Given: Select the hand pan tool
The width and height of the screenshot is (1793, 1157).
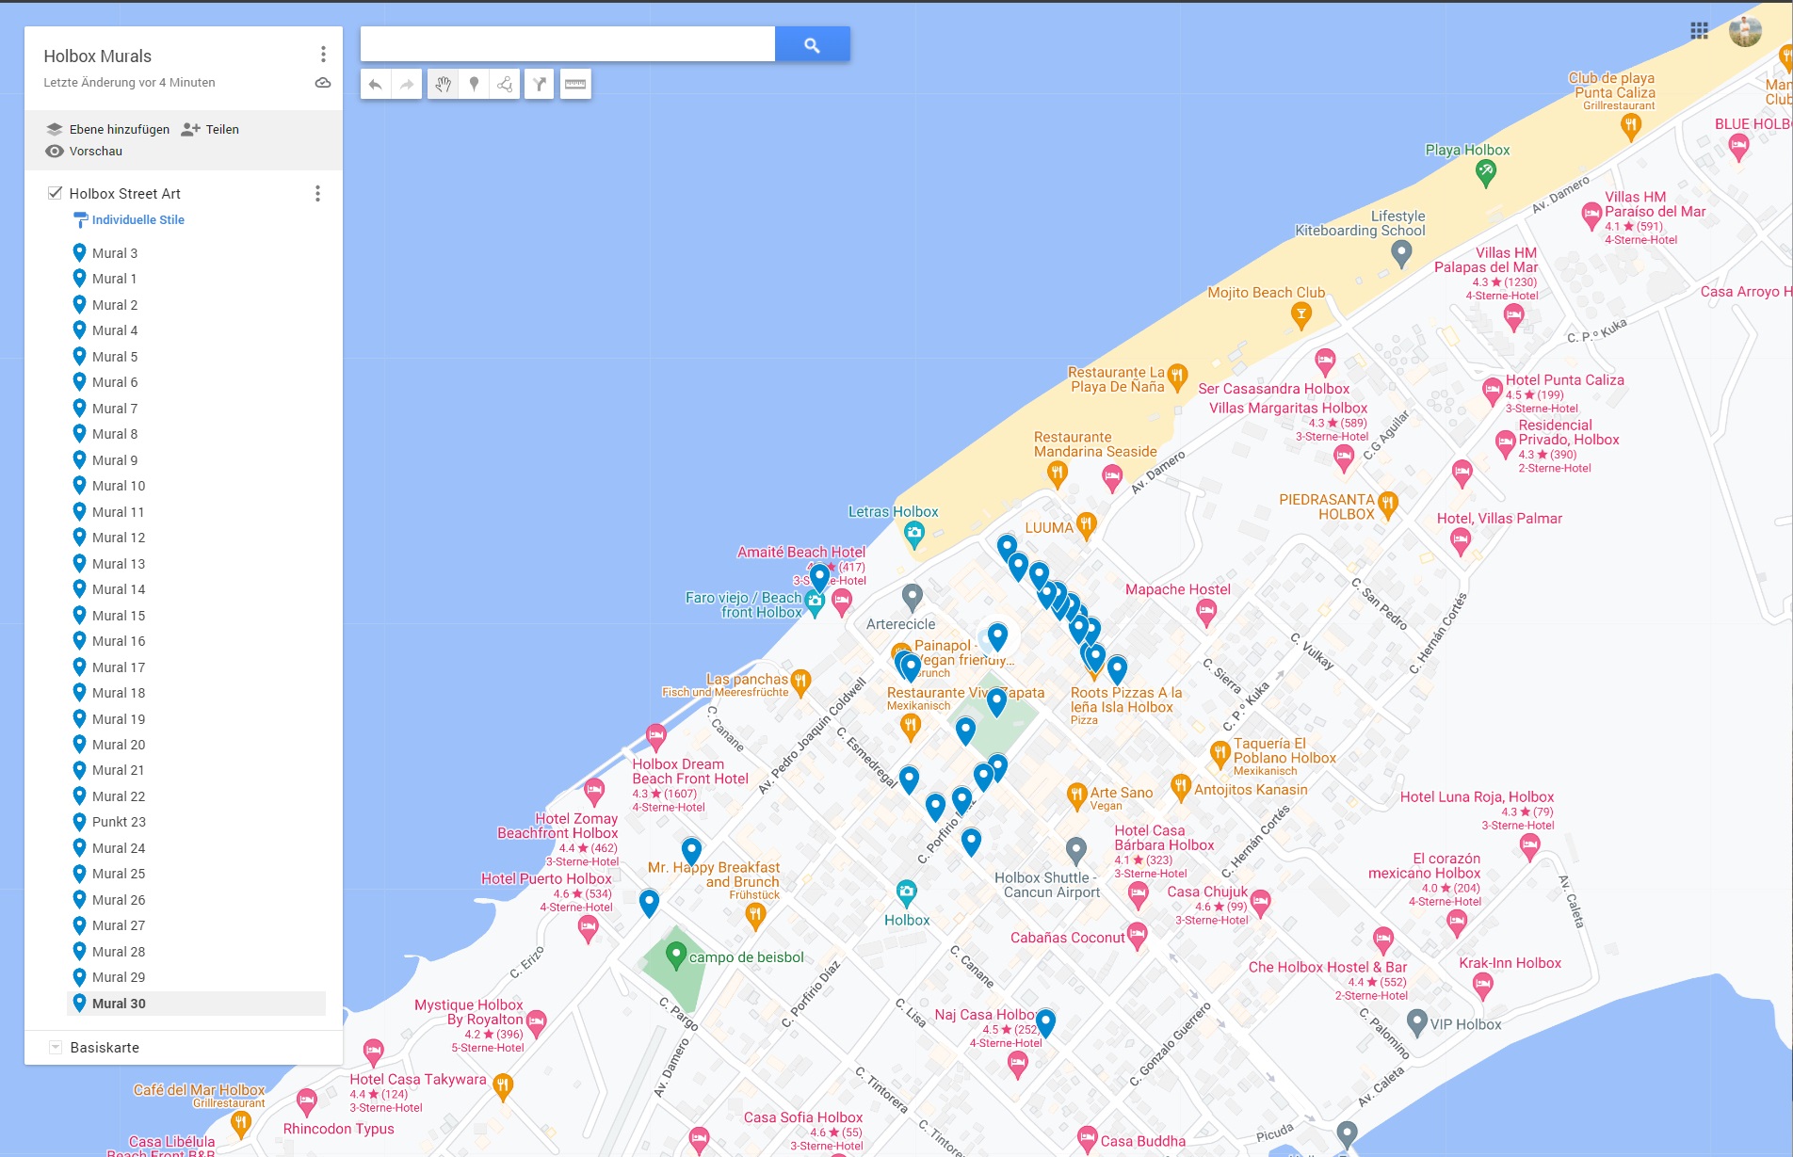Looking at the screenshot, I should (x=443, y=85).
